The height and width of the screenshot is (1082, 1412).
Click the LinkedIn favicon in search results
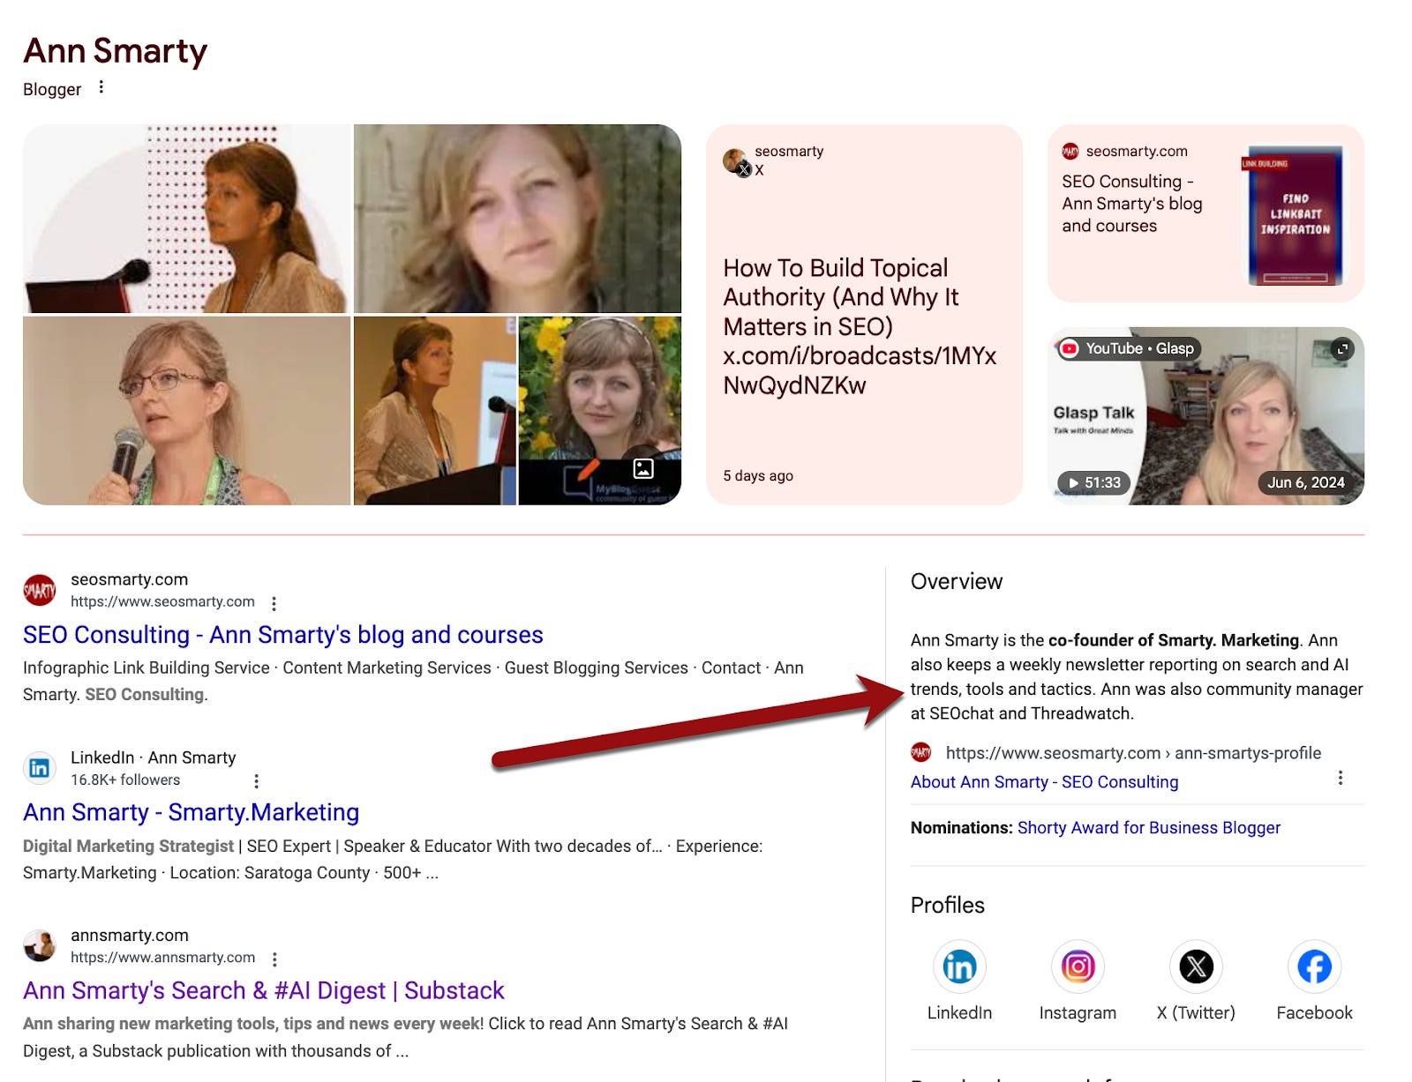point(40,768)
